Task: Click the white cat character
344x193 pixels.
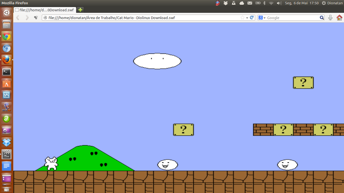Action: 51,163
